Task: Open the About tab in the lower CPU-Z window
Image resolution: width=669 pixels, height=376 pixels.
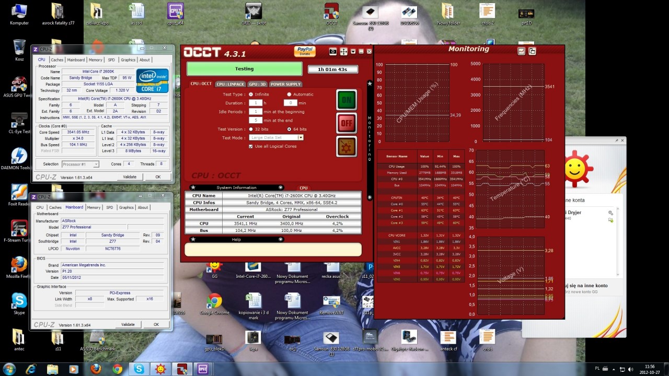Action: click(x=143, y=207)
